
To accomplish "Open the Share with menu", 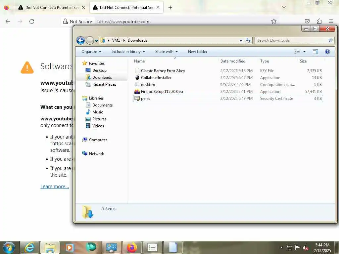I will [x=166, y=52].
